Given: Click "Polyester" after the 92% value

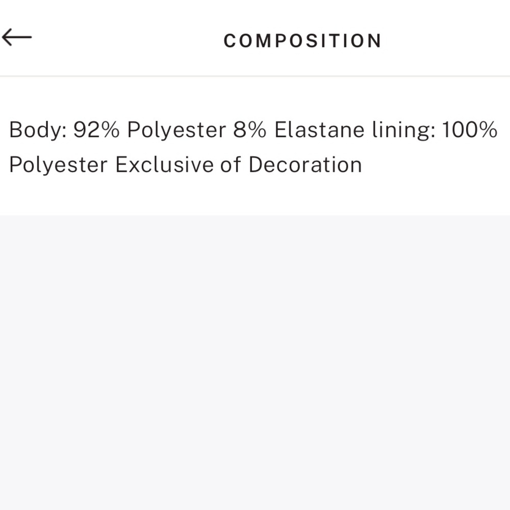Looking at the screenshot, I should point(176,130).
